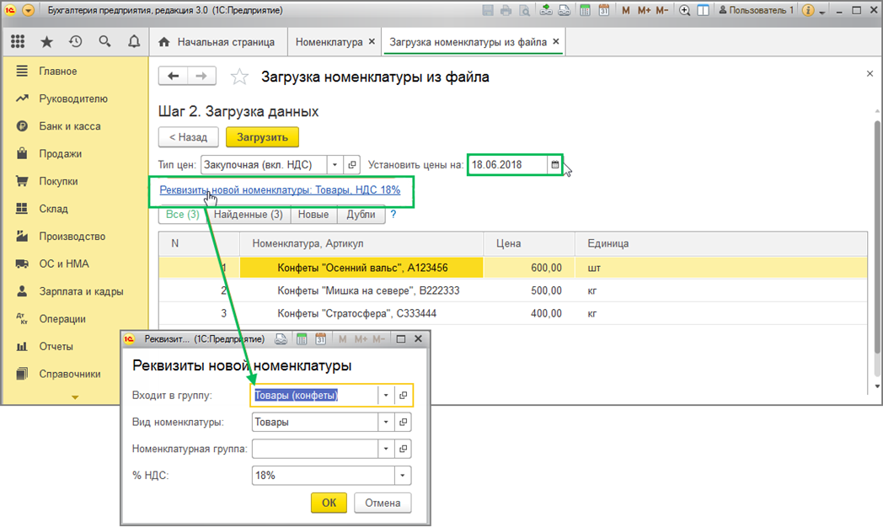Open the Входит в группу record icon
The width and height of the screenshot is (883, 527).
(x=404, y=396)
